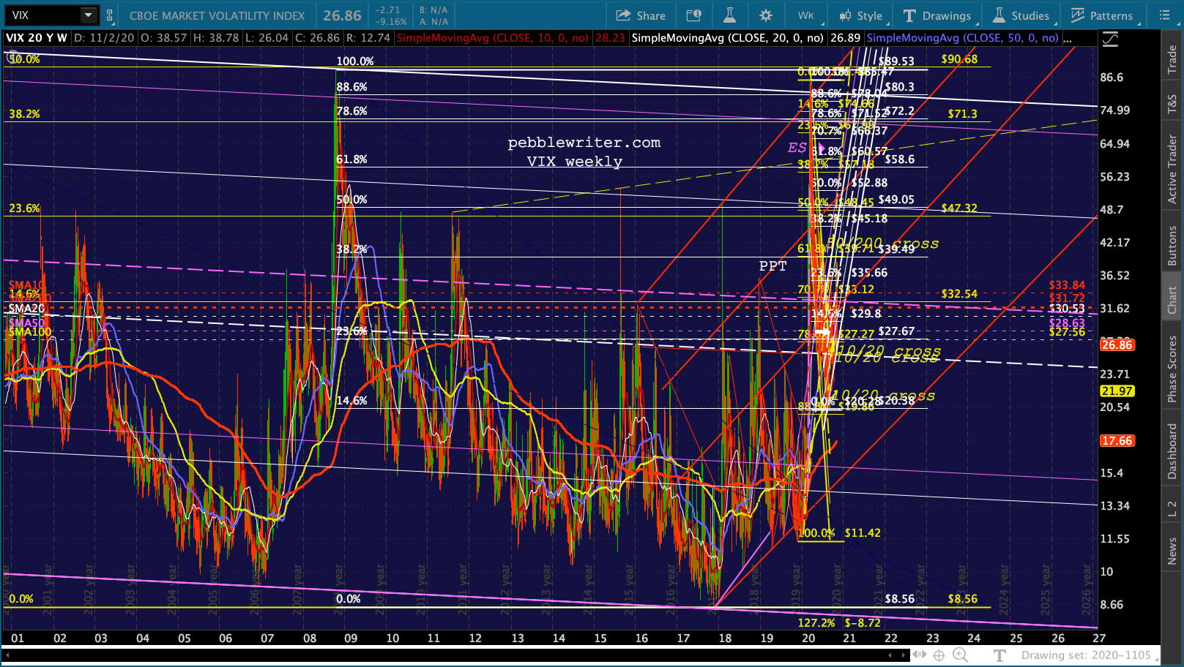
Task: Click the yellow 21.97 price axis bubble
Action: (1117, 391)
